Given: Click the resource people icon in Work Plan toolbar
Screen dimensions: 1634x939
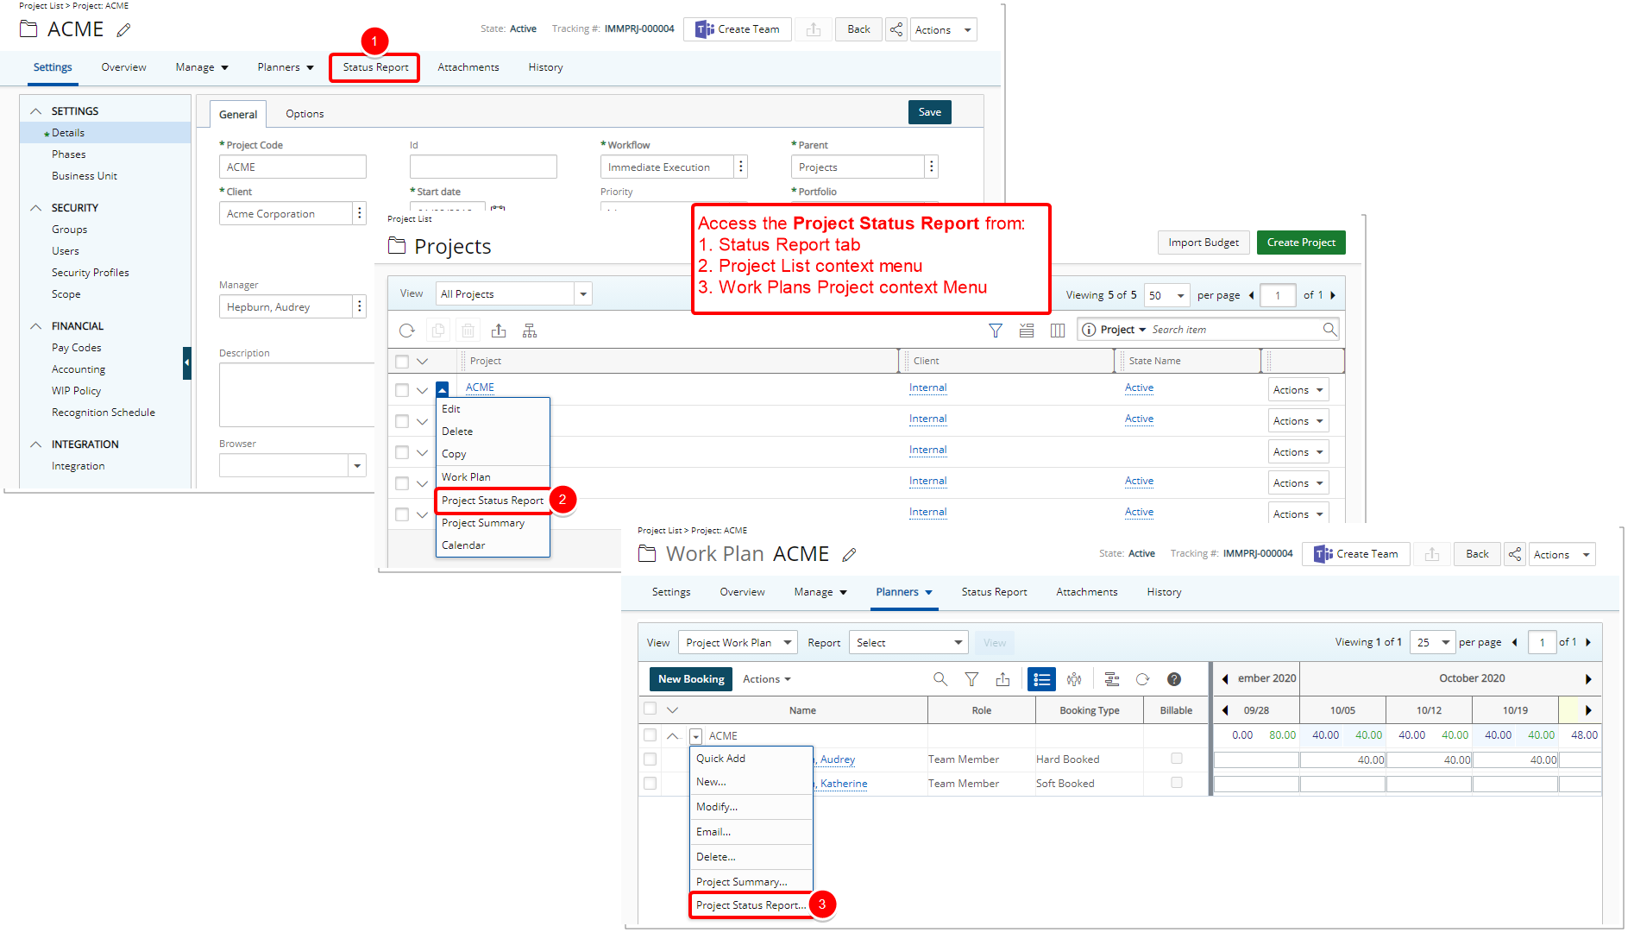Looking at the screenshot, I should pos(1074,679).
